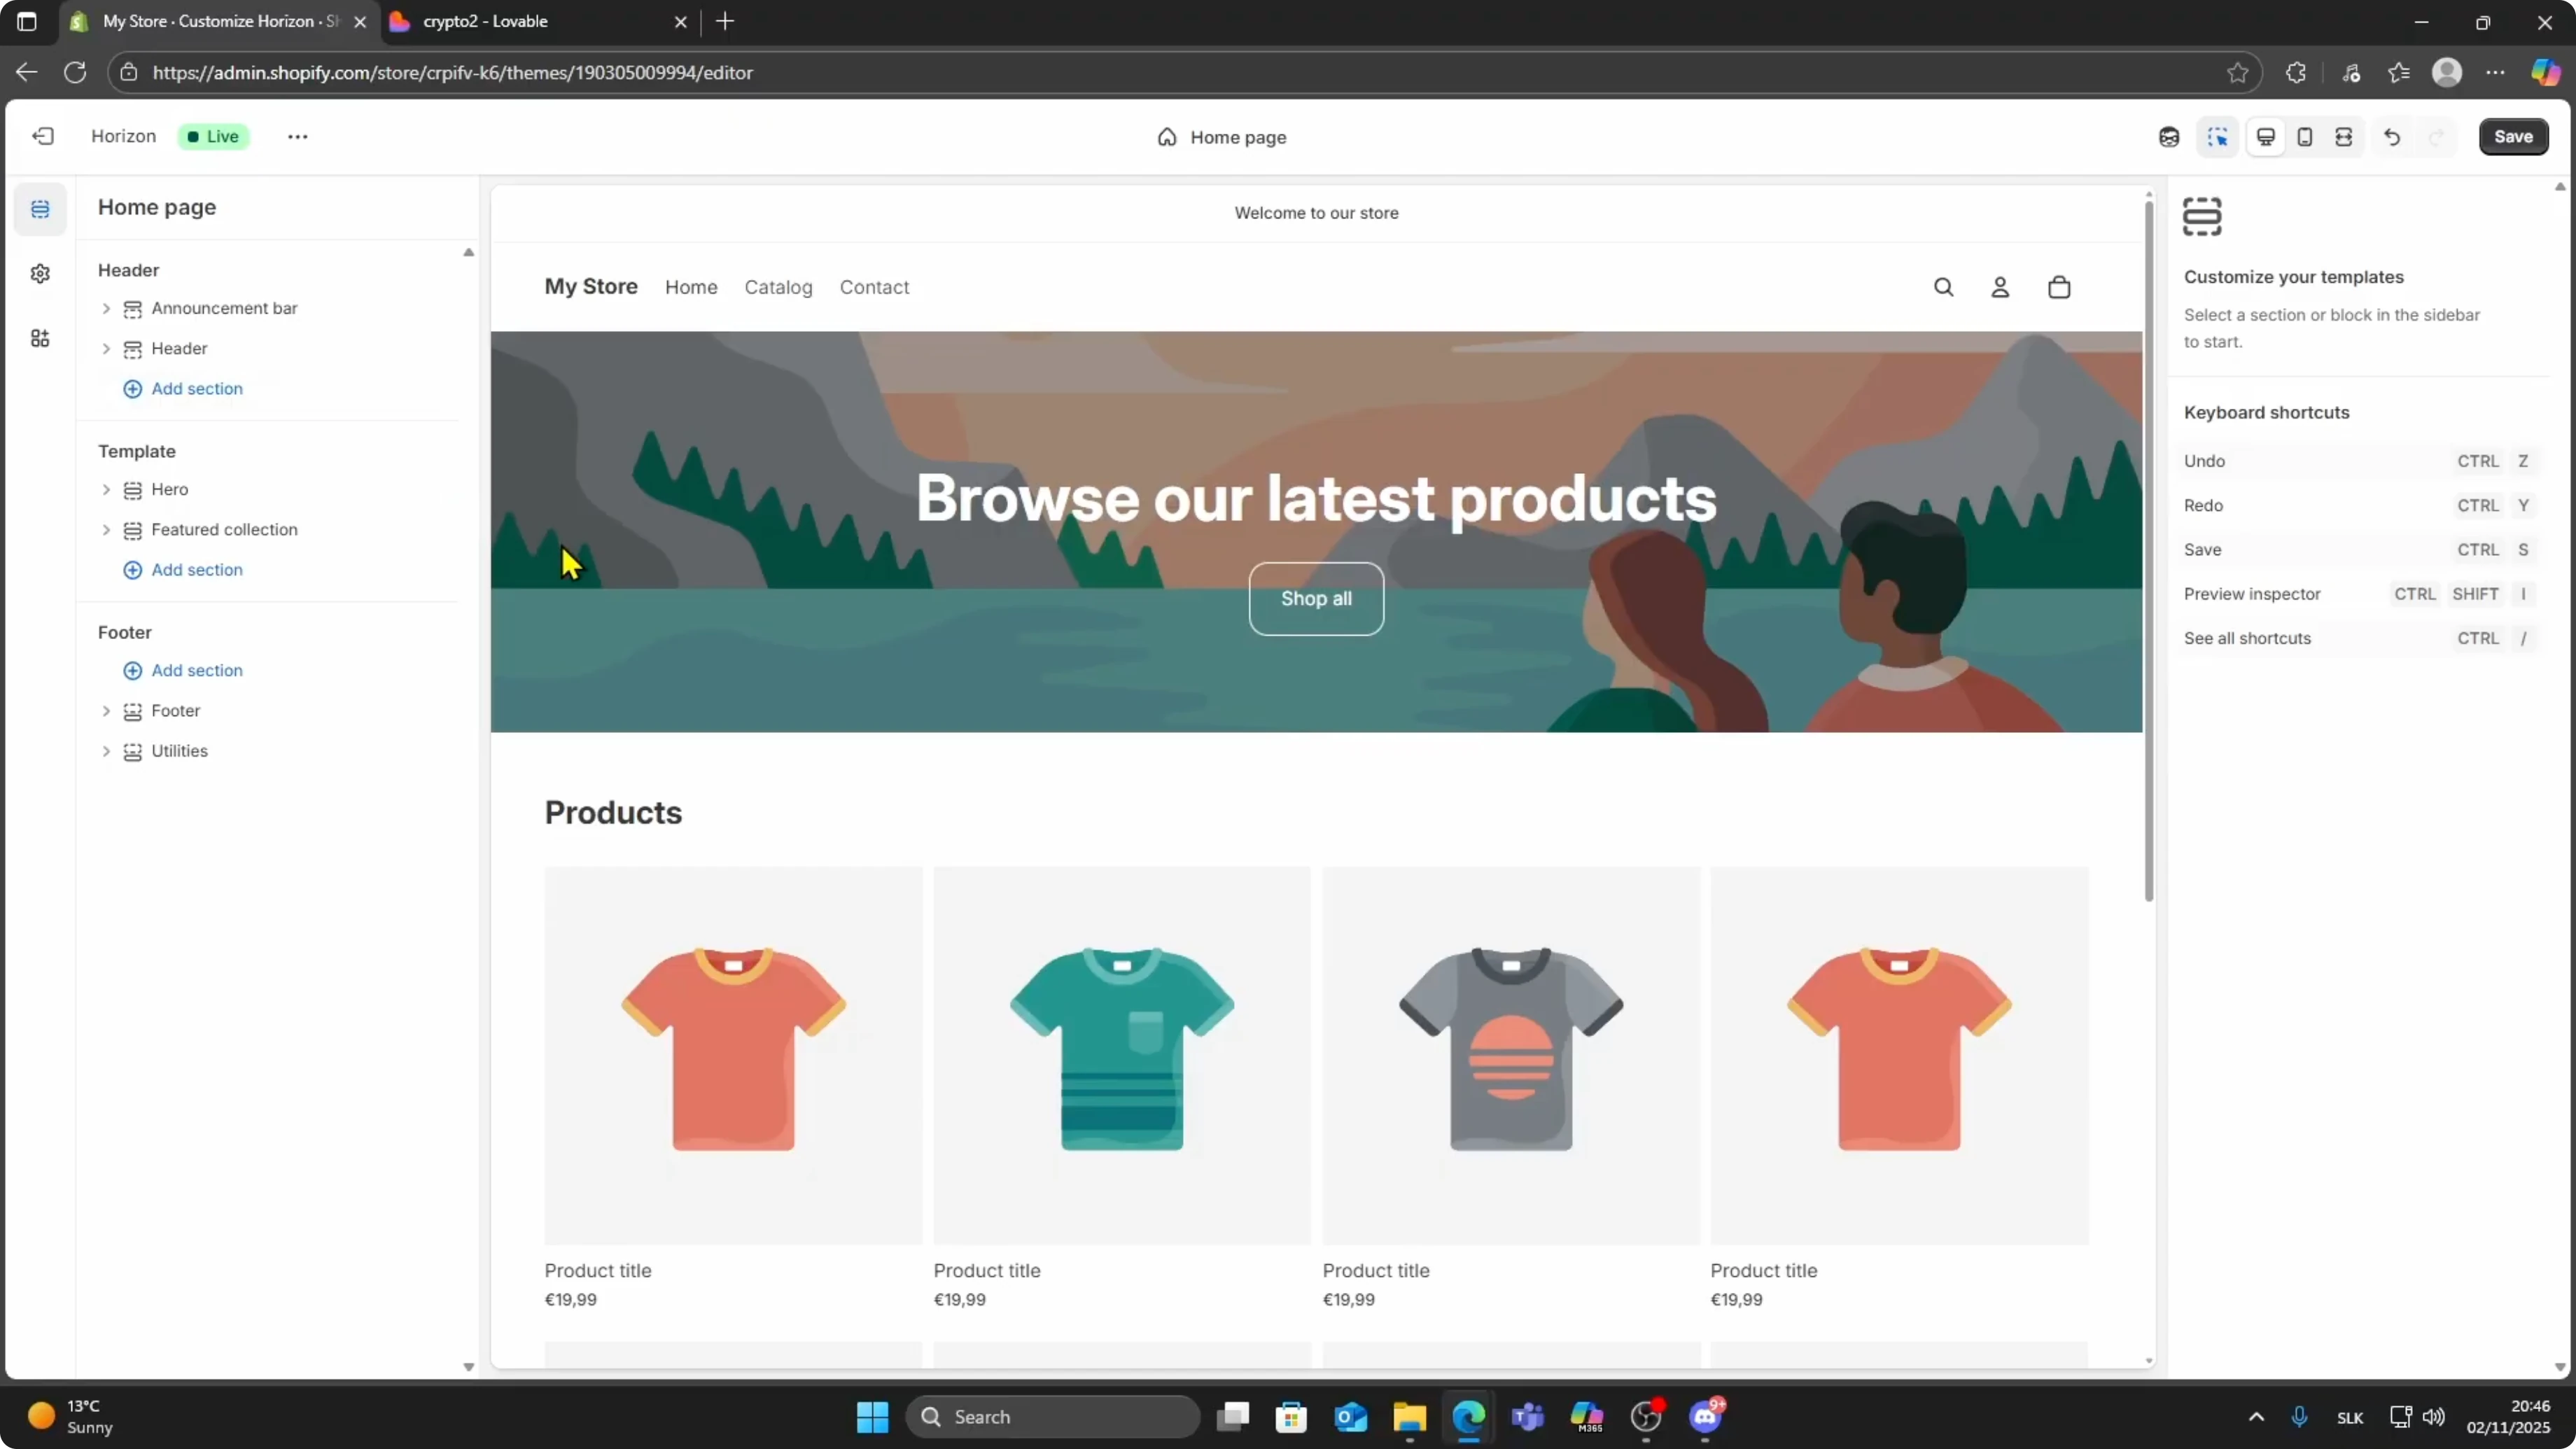
Task: Switch to crypto2 - Lovable browser tab
Action: pos(538,22)
